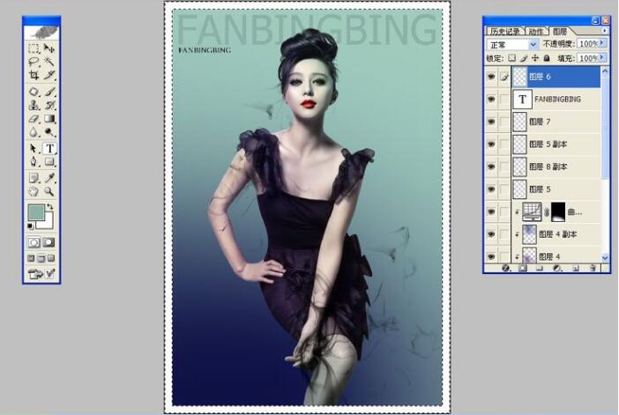Hide the FANBINGBING text layer
Viewport: 619px width, 415px height.
pyautogui.click(x=491, y=100)
